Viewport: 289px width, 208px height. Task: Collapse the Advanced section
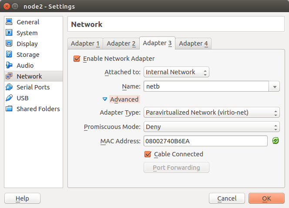[x=104, y=99]
